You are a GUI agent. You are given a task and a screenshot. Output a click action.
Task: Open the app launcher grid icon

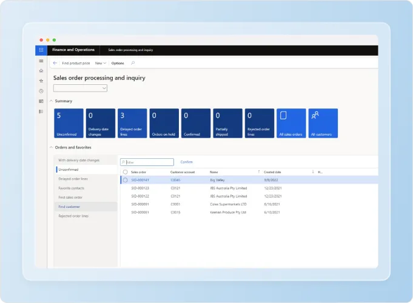[x=41, y=50]
